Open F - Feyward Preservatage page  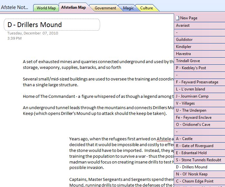200,82
